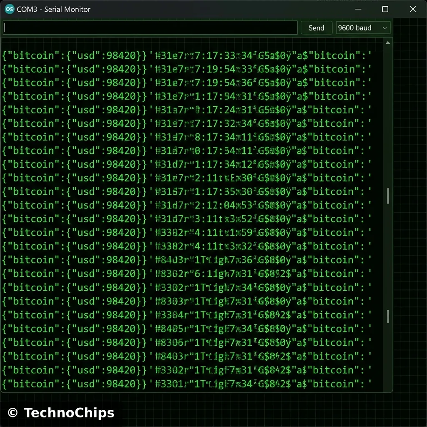Click the lower scrollbar marker in output
This screenshot has width=427, height=427.
[x=388, y=316]
